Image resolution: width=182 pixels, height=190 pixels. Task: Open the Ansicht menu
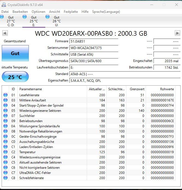click(55, 12)
